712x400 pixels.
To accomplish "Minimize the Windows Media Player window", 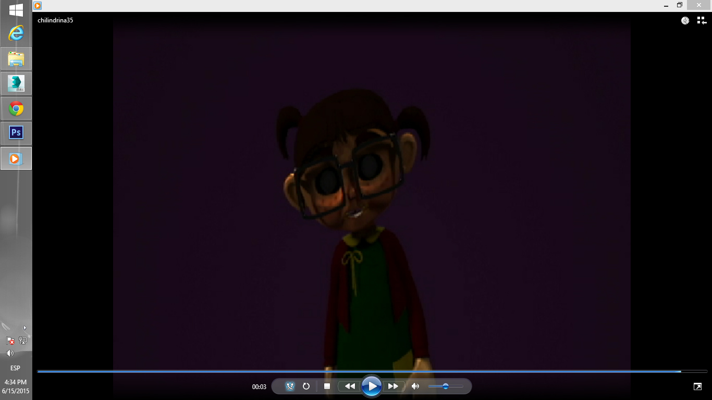I will [x=666, y=5].
